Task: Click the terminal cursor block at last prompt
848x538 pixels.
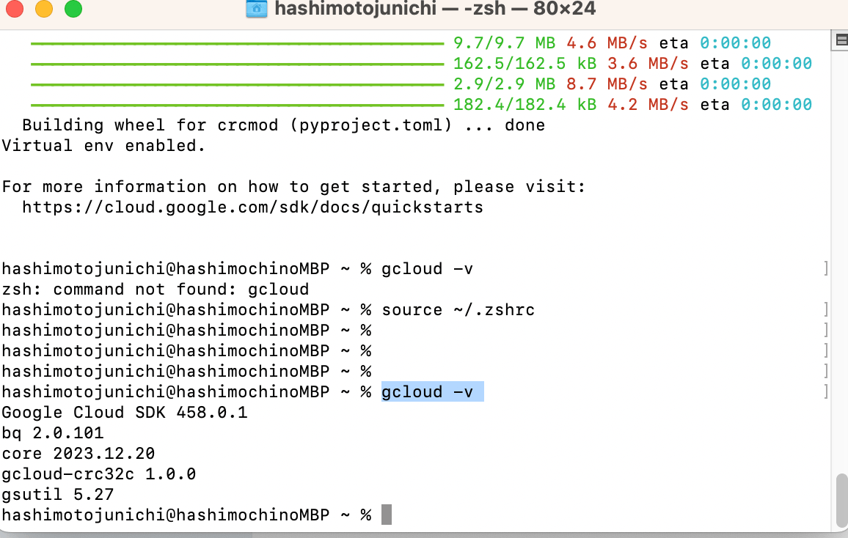Action: pos(386,515)
